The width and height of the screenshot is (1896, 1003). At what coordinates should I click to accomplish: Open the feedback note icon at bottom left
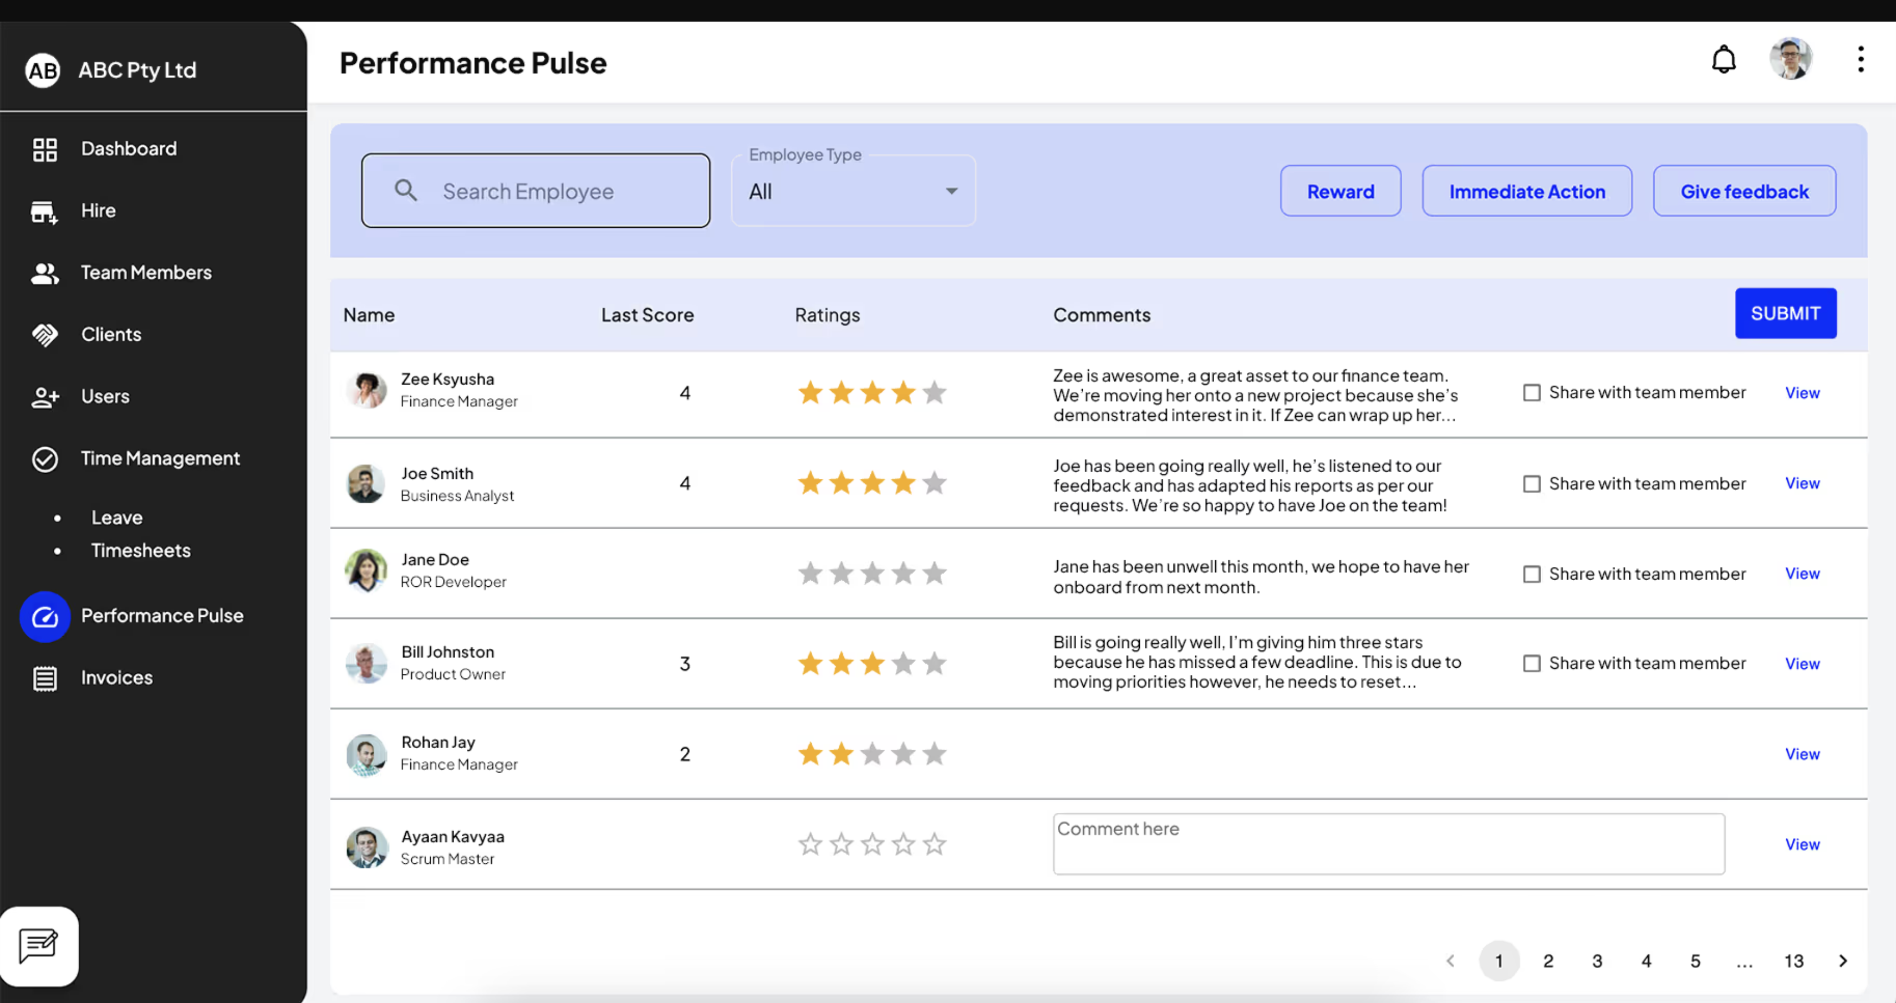tap(38, 945)
